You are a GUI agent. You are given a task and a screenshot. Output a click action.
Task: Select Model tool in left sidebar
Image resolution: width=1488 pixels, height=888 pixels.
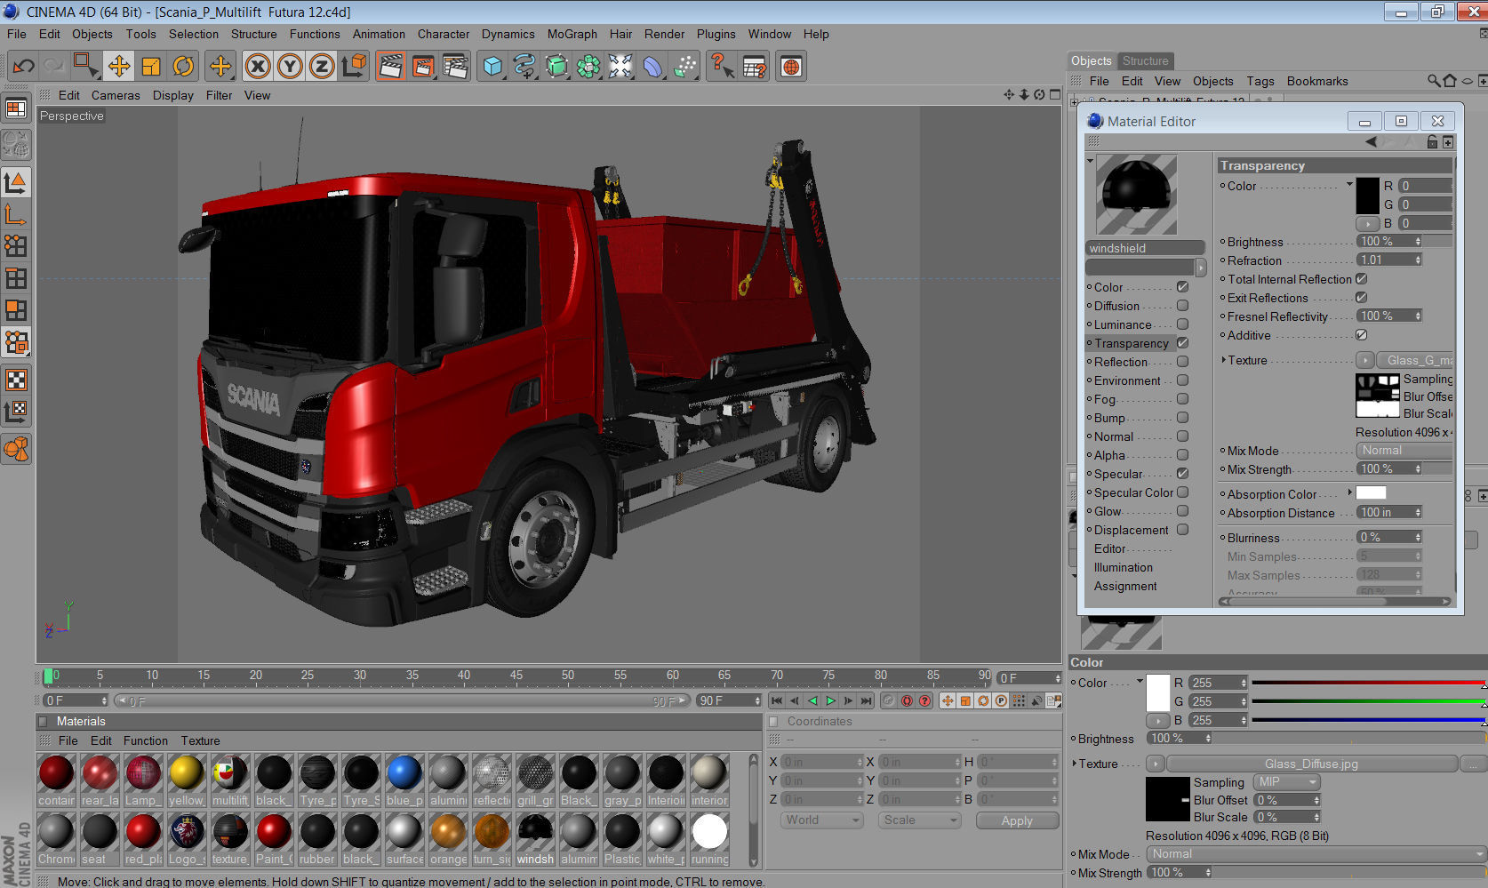tap(16, 182)
